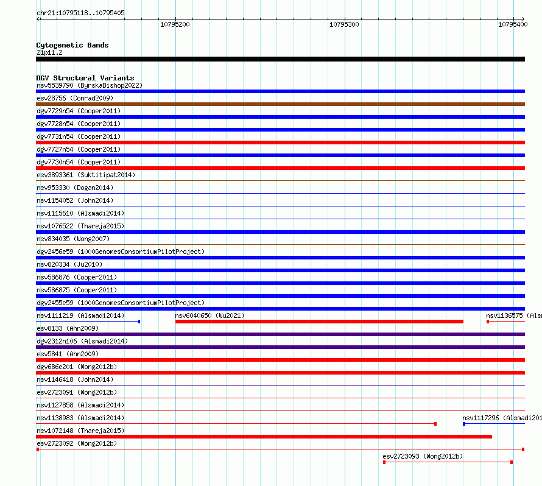This screenshot has height=486, width=542.
Task: Click the brown esv28756 feature bar
Action: (280, 104)
